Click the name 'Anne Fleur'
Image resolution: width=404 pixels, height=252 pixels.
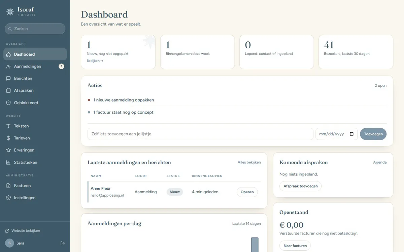101,188
